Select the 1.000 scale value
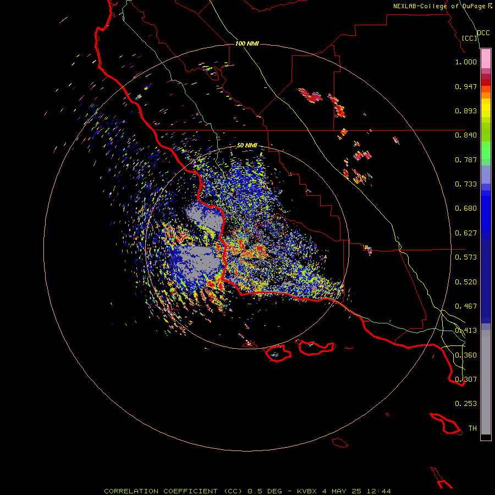Viewport: 495px width, 495px height. (466, 62)
